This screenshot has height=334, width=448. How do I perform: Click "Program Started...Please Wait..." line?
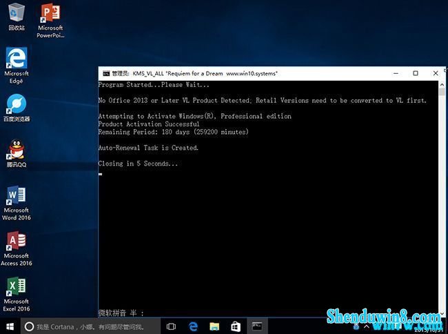coord(154,85)
